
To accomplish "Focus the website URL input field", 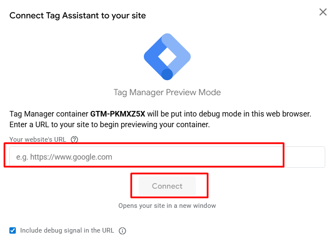I will (x=165, y=157).
